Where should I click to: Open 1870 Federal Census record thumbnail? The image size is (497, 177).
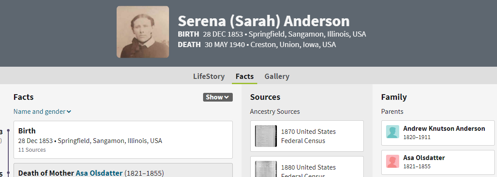[x=266, y=136]
